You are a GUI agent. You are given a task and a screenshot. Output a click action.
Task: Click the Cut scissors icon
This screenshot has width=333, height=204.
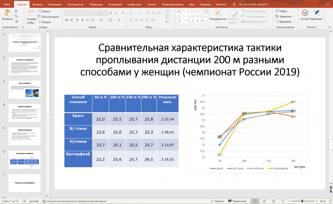(16, 11)
